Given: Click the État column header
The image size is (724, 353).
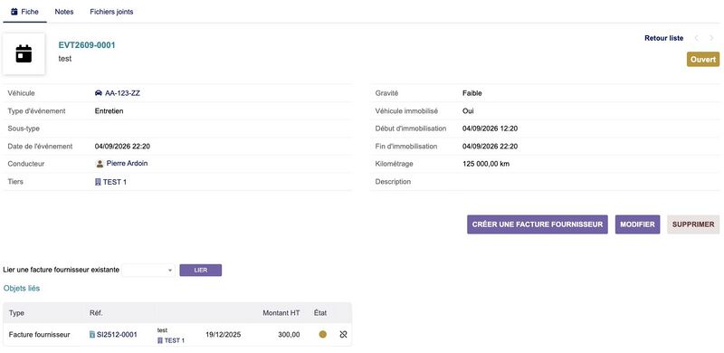Looking at the screenshot, I should click(x=320, y=313).
